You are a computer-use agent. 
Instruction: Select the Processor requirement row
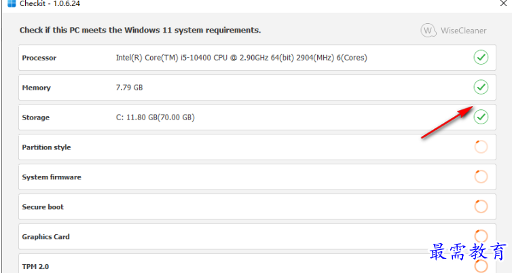pyautogui.click(x=257, y=58)
